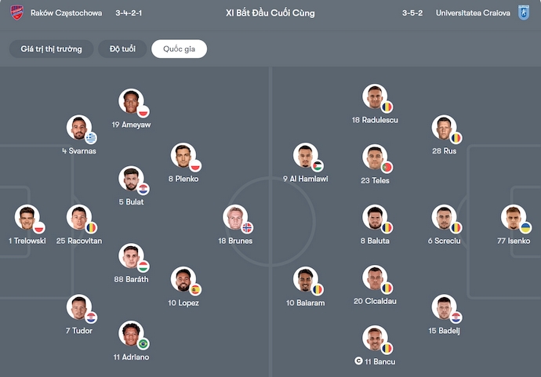Viewport: 541px width, 377px height.
Task: Open the Universitatea Craiova team link
Action: coord(473,13)
